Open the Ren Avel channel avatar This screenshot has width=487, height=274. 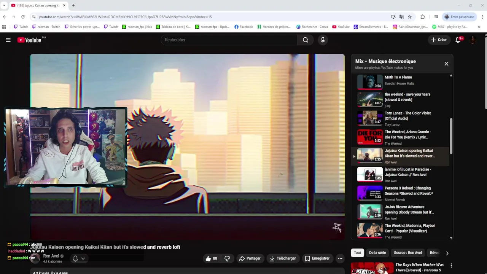coord(35,258)
